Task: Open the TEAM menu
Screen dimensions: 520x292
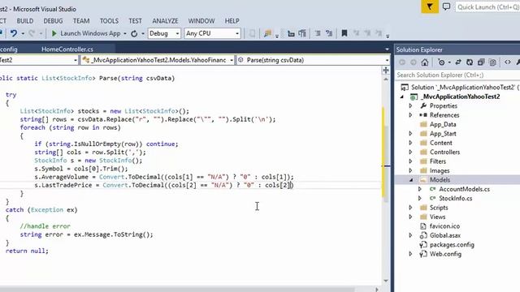Action: coord(81,21)
